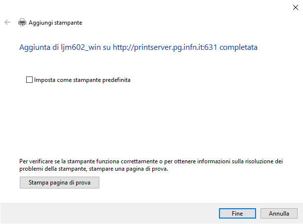Finish the wizard with the Fine button

pos(237,213)
